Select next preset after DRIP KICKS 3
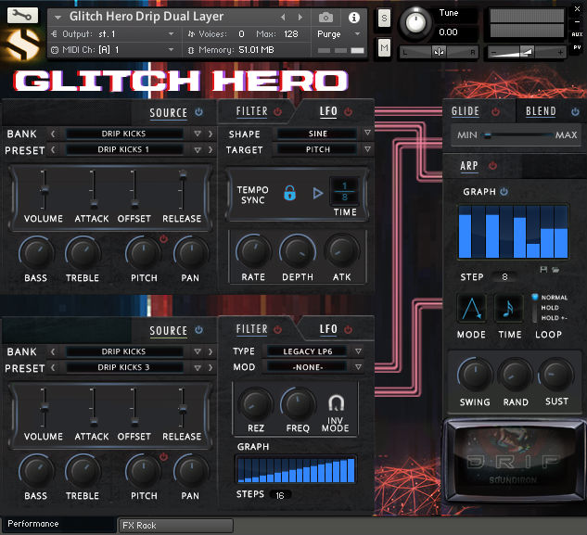587x535 pixels. coord(211,368)
